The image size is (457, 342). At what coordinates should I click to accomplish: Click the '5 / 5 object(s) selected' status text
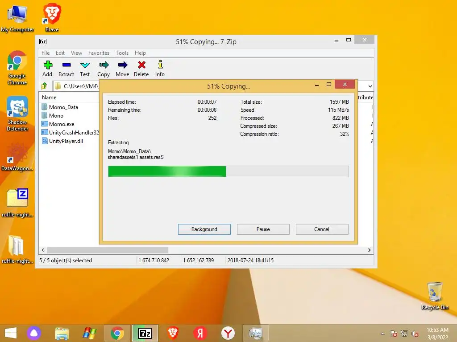pos(66,260)
